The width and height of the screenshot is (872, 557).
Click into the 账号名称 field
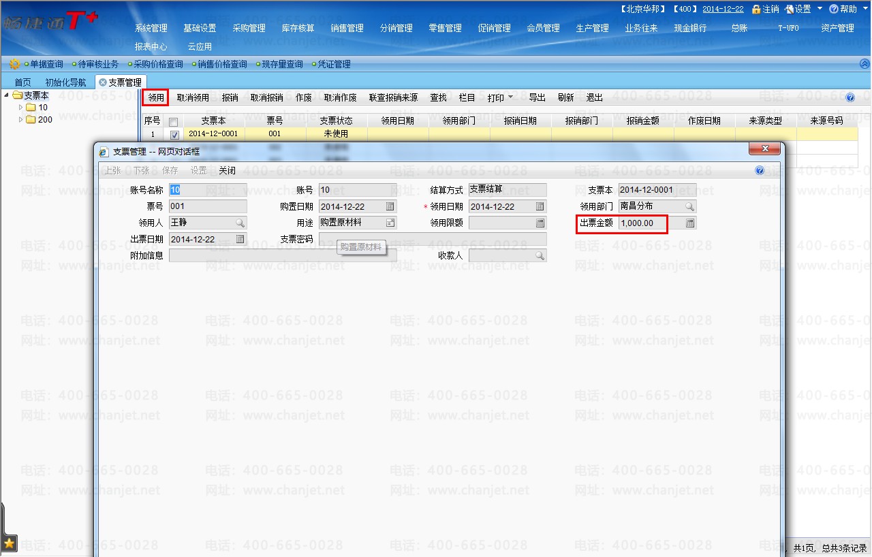pos(208,190)
